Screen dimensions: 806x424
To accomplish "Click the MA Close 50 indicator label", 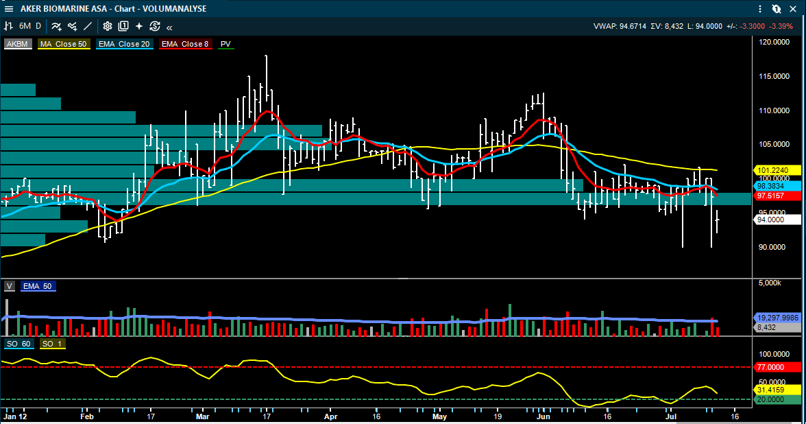I will pos(64,44).
